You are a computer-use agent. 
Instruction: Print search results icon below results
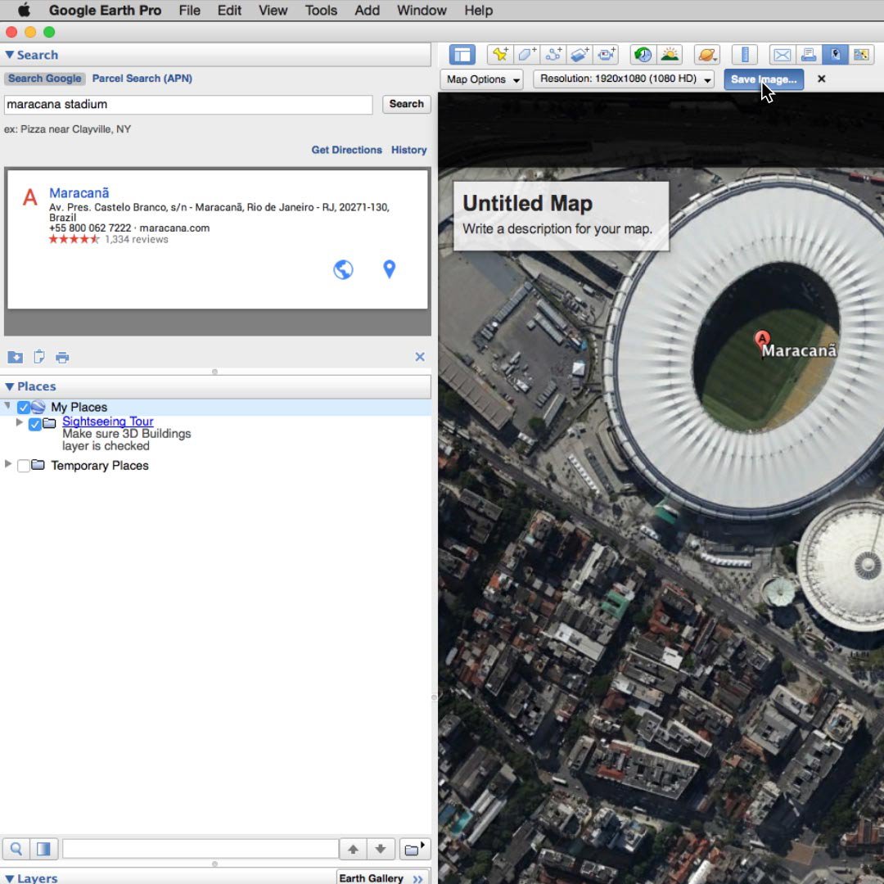click(62, 358)
